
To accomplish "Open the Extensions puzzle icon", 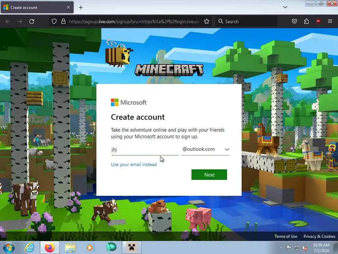I will tap(306, 21).
